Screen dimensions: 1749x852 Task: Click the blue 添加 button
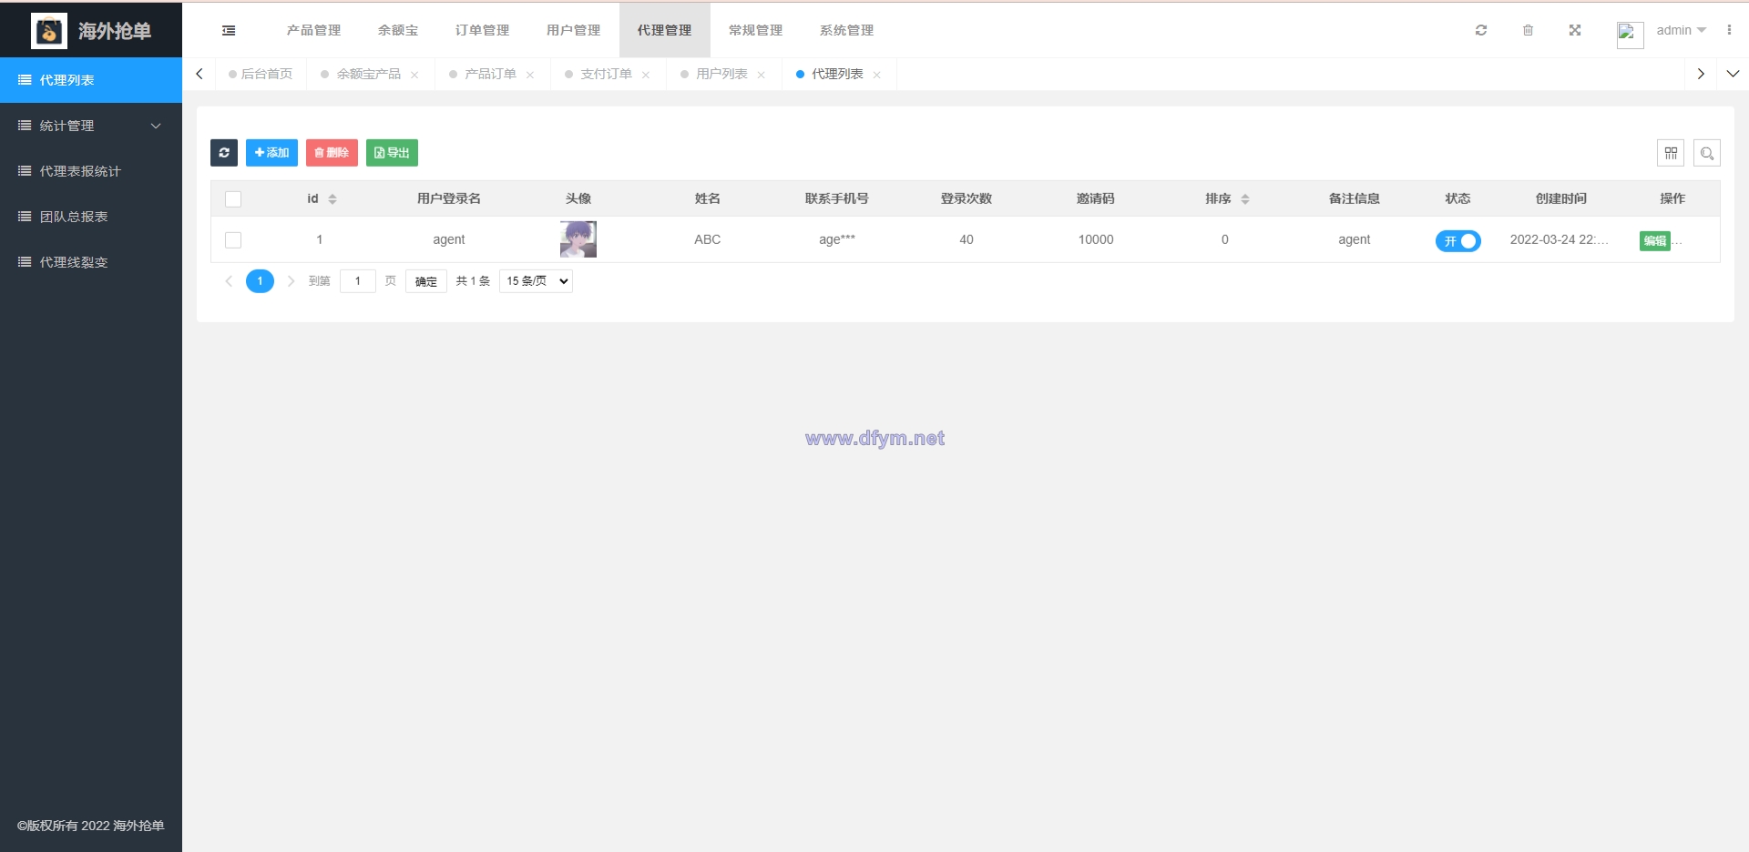pos(271,153)
